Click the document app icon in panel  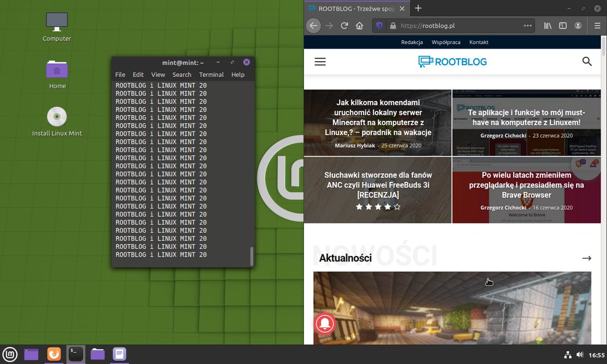pyautogui.click(x=119, y=354)
